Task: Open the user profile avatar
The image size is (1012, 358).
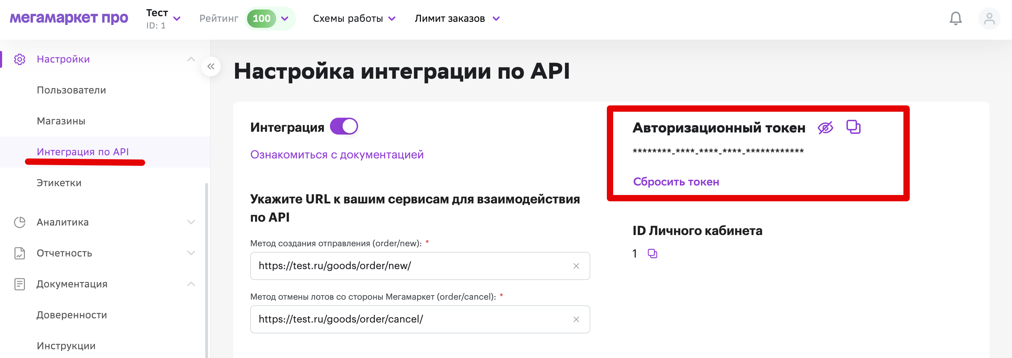Action: (x=989, y=19)
